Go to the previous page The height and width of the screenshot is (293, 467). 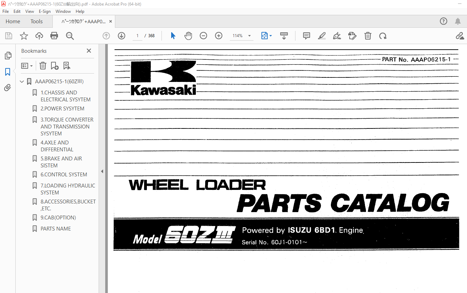click(106, 36)
